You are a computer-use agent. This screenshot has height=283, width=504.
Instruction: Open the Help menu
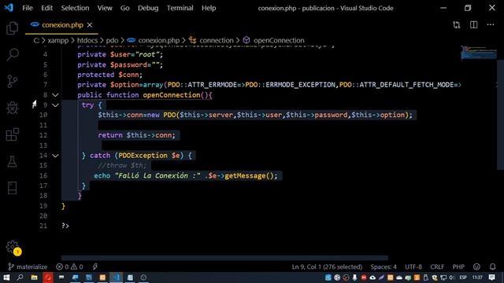pos(209,8)
